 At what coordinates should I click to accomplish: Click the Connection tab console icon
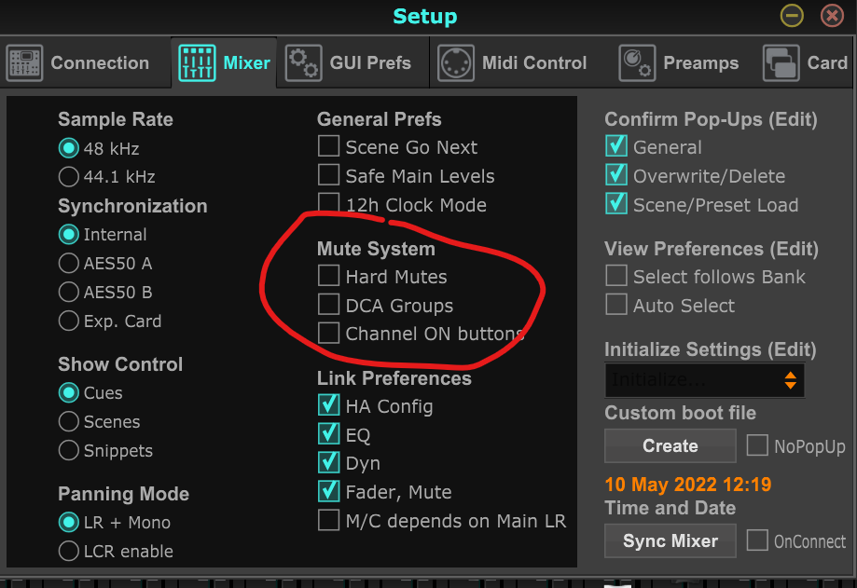point(24,63)
